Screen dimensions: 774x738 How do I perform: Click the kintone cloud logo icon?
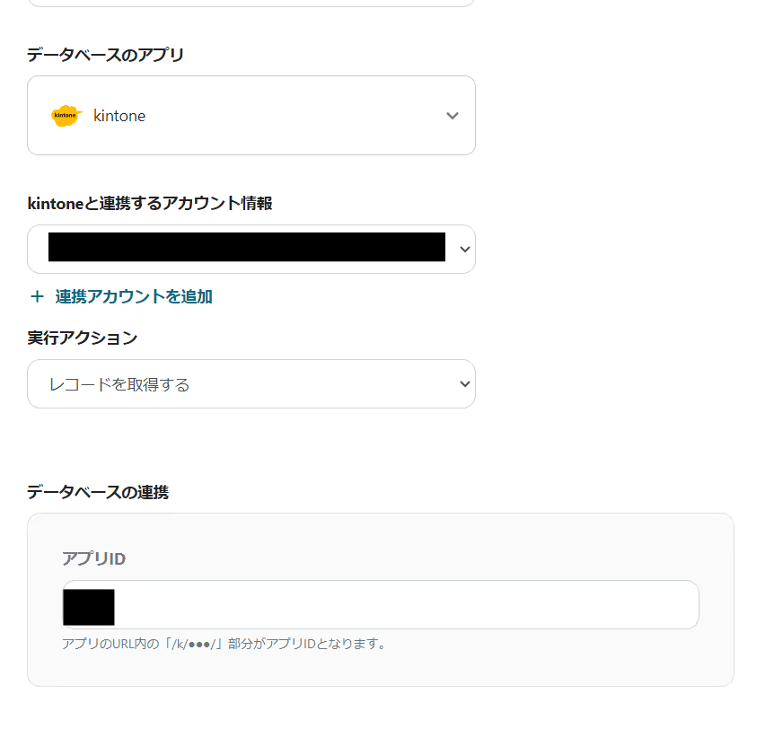(66, 116)
